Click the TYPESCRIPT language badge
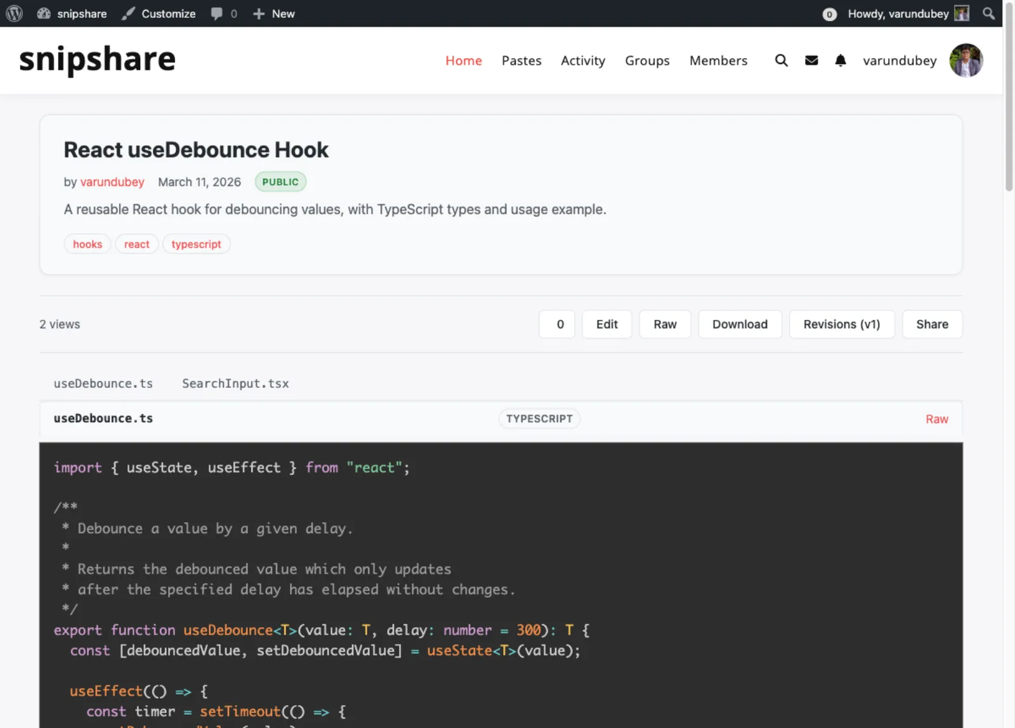Image resolution: width=1015 pixels, height=728 pixels. coord(539,419)
